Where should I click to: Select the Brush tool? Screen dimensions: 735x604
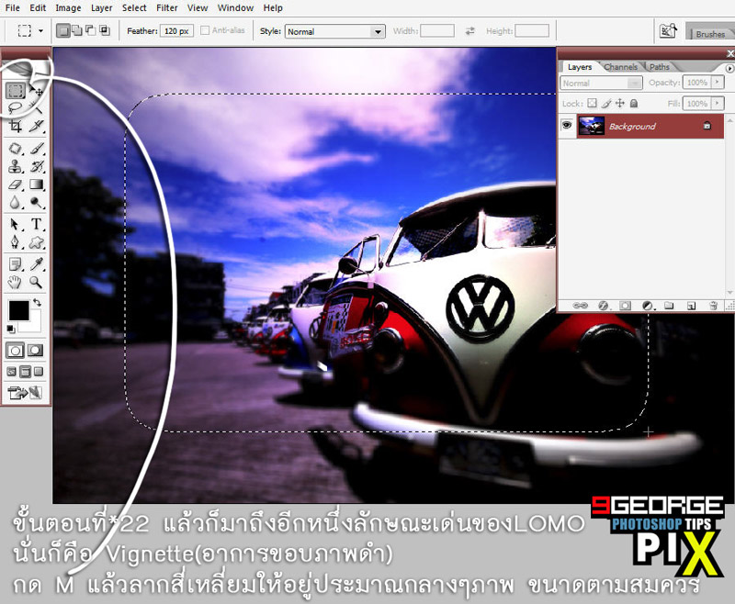(x=37, y=149)
